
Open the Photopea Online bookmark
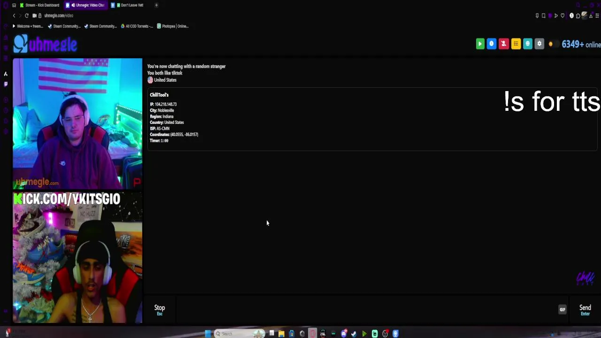[173, 26]
